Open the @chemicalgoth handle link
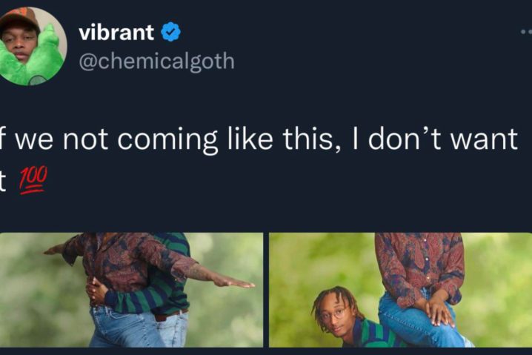The width and height of the screenshot is (532, 355). 157,62
